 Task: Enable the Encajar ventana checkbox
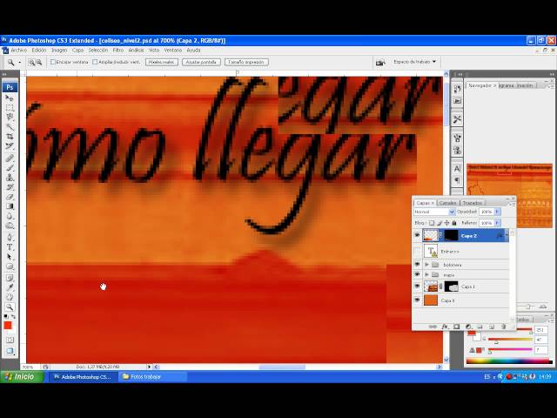coord(53,62)
